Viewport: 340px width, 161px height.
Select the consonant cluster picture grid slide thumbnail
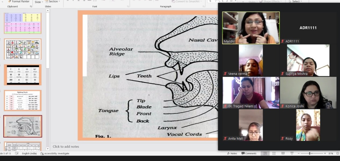point(23,49)
